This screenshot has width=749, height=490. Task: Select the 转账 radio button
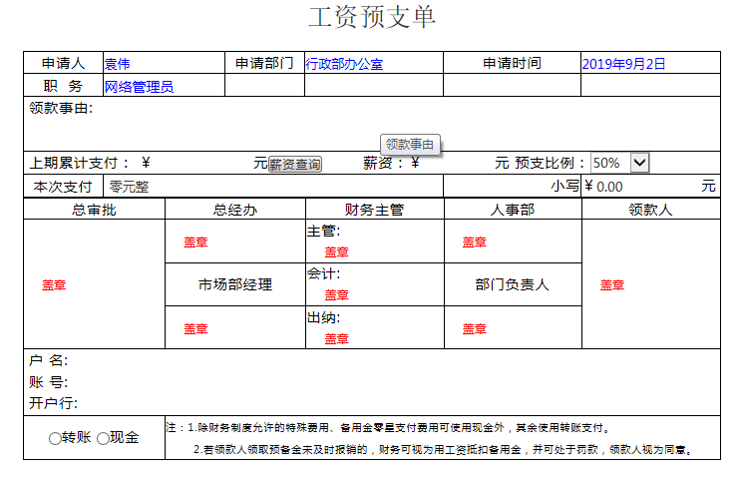(x=55, y=439)
